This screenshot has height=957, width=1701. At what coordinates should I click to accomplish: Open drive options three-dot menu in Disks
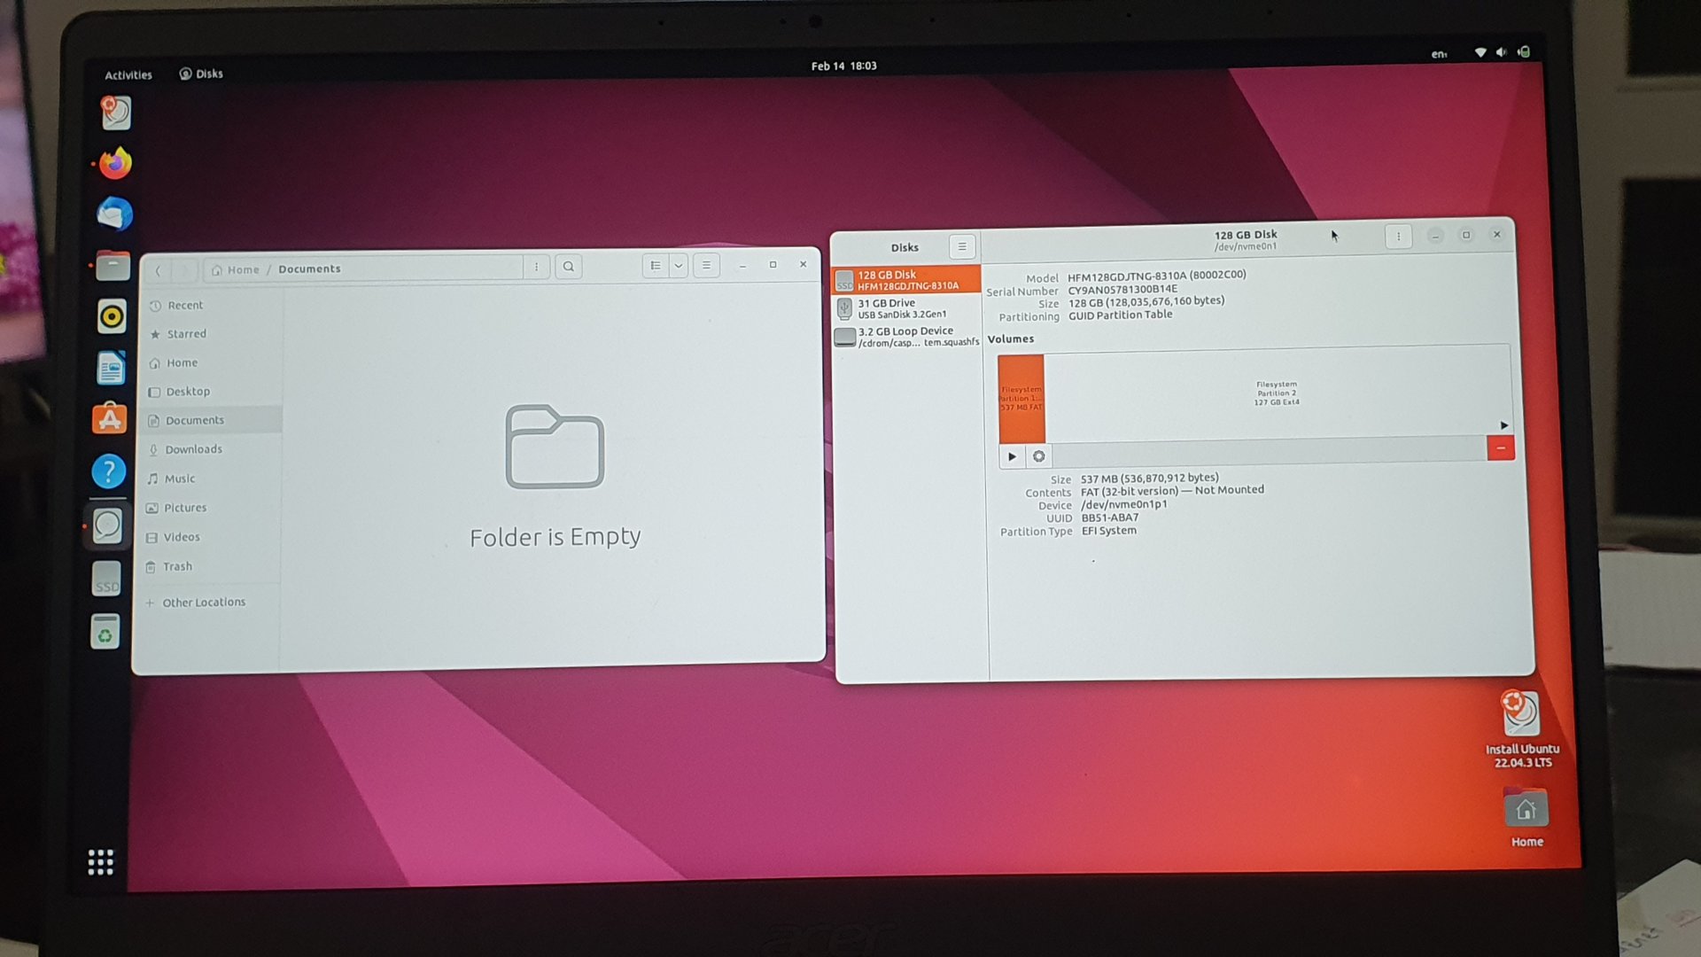(x=1398, y=236)
